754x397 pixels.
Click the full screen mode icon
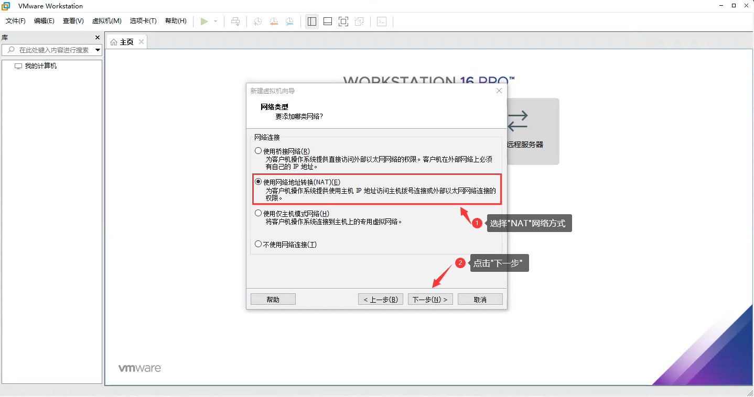(343, 21)
